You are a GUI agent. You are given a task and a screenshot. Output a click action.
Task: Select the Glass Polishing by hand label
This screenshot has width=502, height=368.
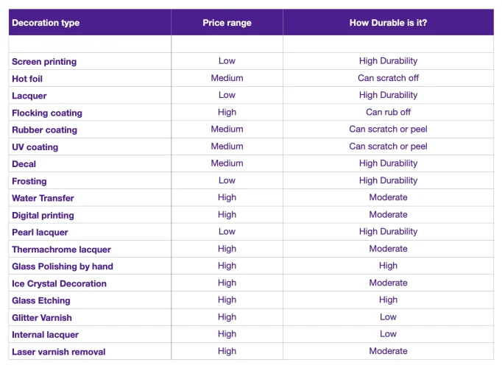63,266
